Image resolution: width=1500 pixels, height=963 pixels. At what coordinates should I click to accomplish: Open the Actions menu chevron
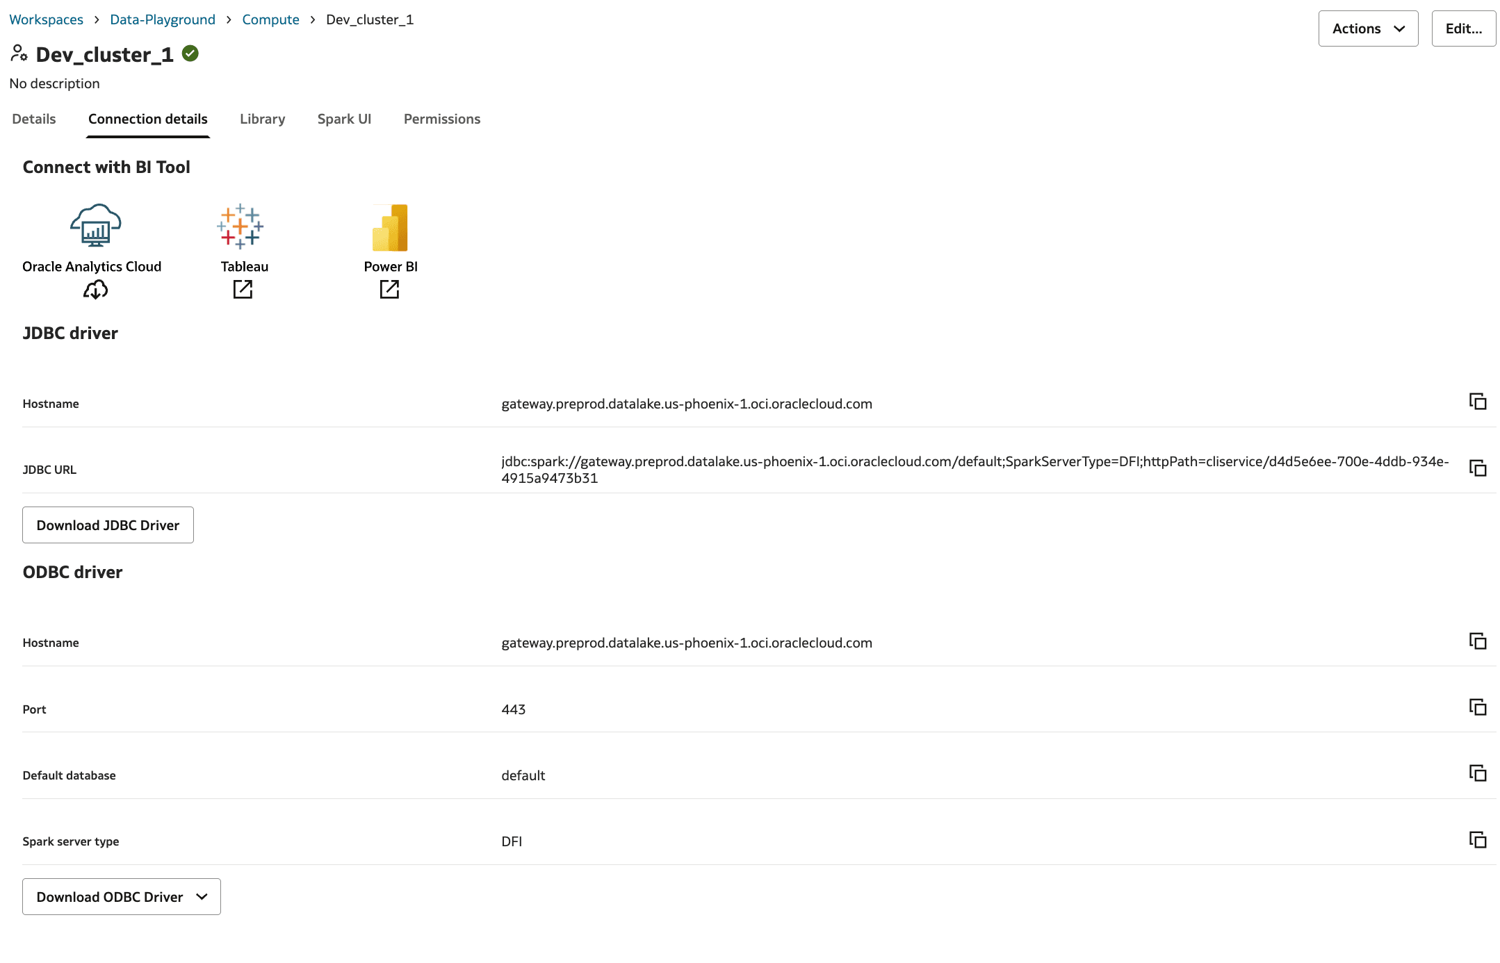pos(1397,28)
